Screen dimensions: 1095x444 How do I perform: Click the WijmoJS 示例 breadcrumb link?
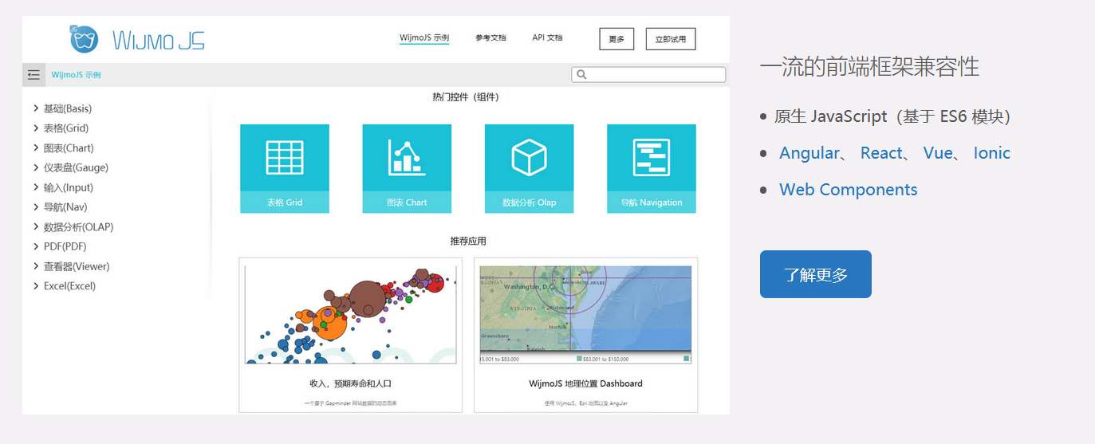76,75
